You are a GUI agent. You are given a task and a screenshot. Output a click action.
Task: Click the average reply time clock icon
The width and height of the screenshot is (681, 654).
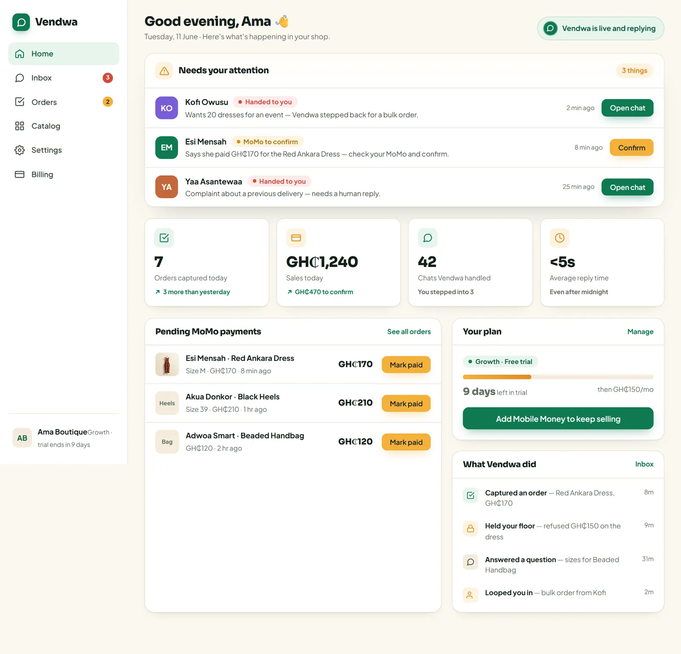560,238
